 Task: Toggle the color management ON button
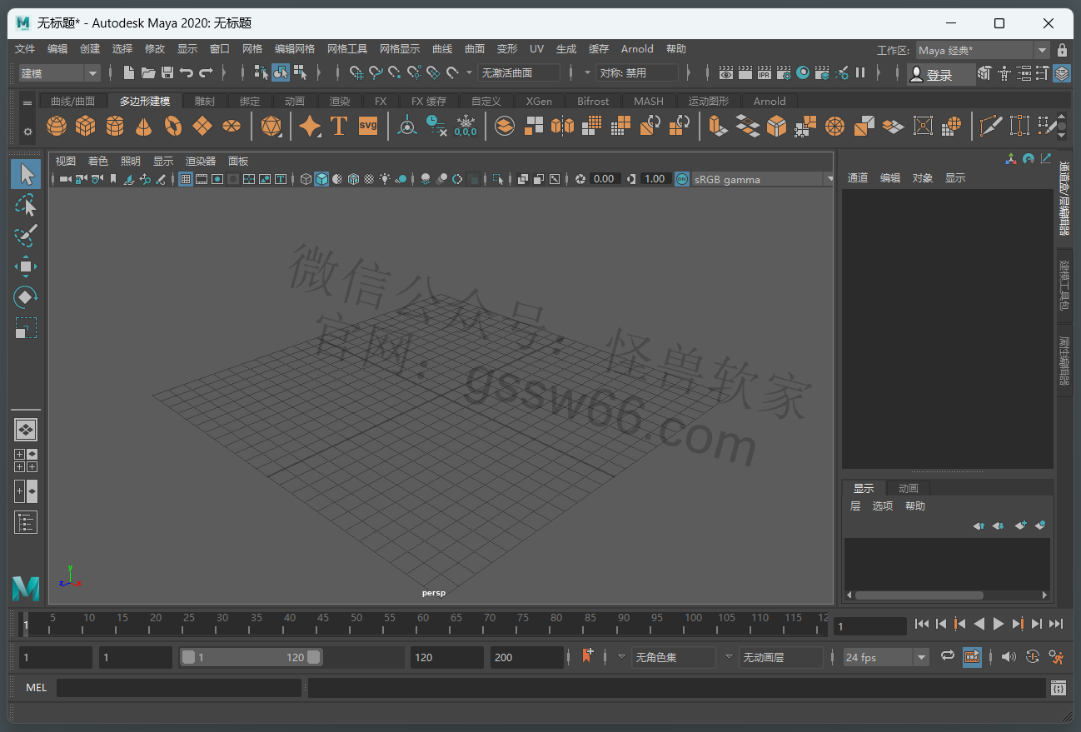pos(681,179)
